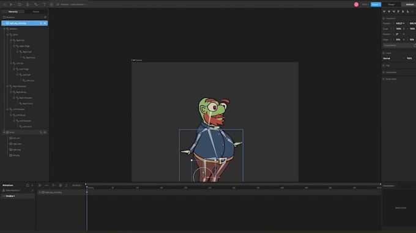Collapse the Skeleton tree node
The width and height of the screenshot is (416, 233).
4,29
